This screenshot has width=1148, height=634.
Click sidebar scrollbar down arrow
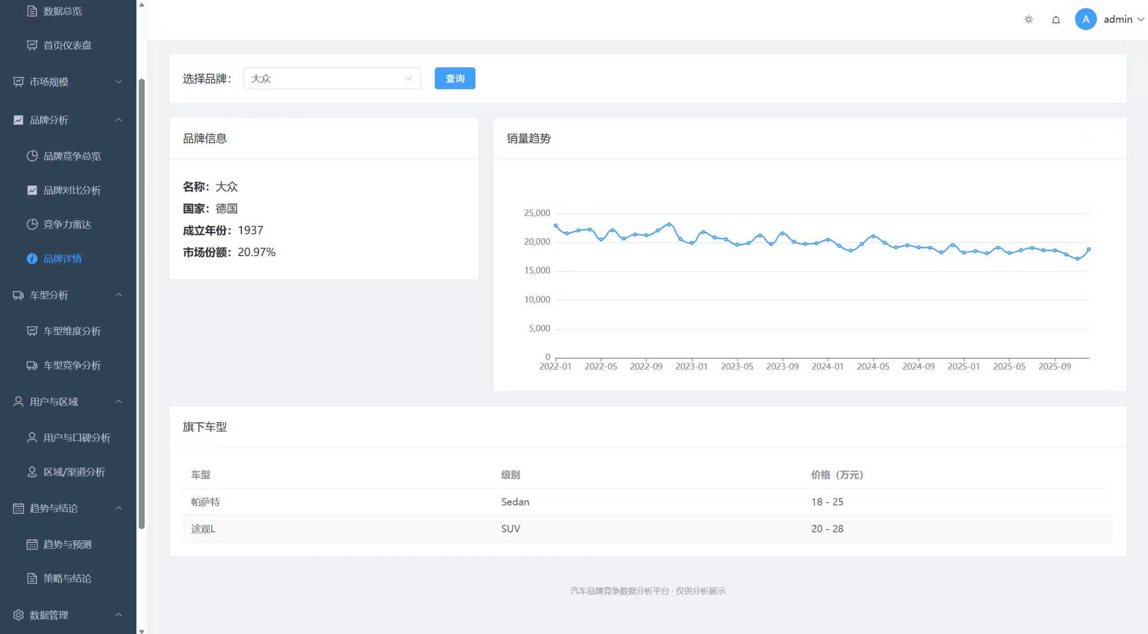tap(142, 631)
